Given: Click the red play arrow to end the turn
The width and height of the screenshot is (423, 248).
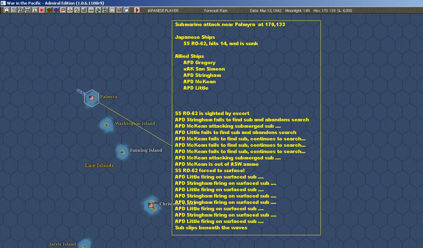Looking at the screenshot, I should pos(137,10).
